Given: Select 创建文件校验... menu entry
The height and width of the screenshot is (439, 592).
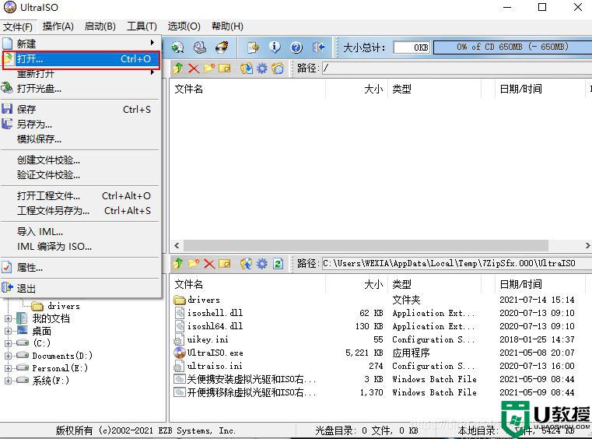Looking at the screenshot, I should pyautogui.click(x=79, y=160).
